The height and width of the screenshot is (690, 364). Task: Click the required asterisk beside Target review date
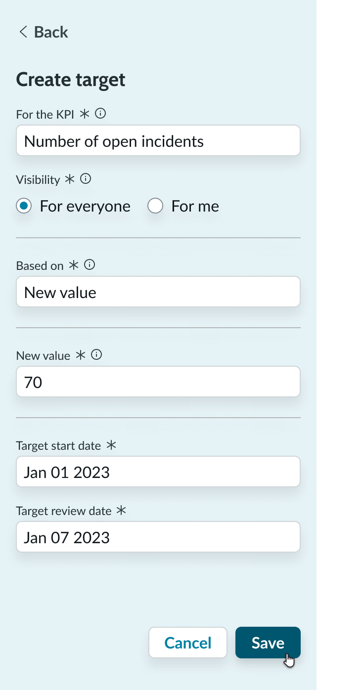click(121, 510)
